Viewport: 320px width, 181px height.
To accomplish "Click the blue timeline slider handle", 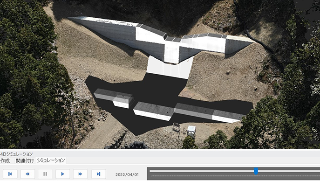I will coord(256,171).
